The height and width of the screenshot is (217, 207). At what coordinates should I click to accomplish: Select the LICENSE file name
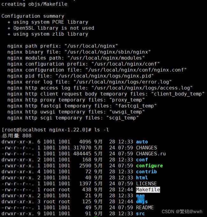146,184
